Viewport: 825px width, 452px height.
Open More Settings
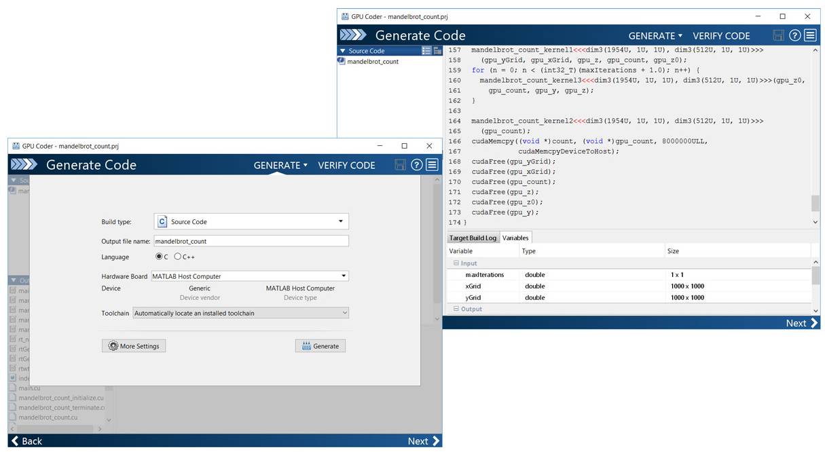coord(134,346)
